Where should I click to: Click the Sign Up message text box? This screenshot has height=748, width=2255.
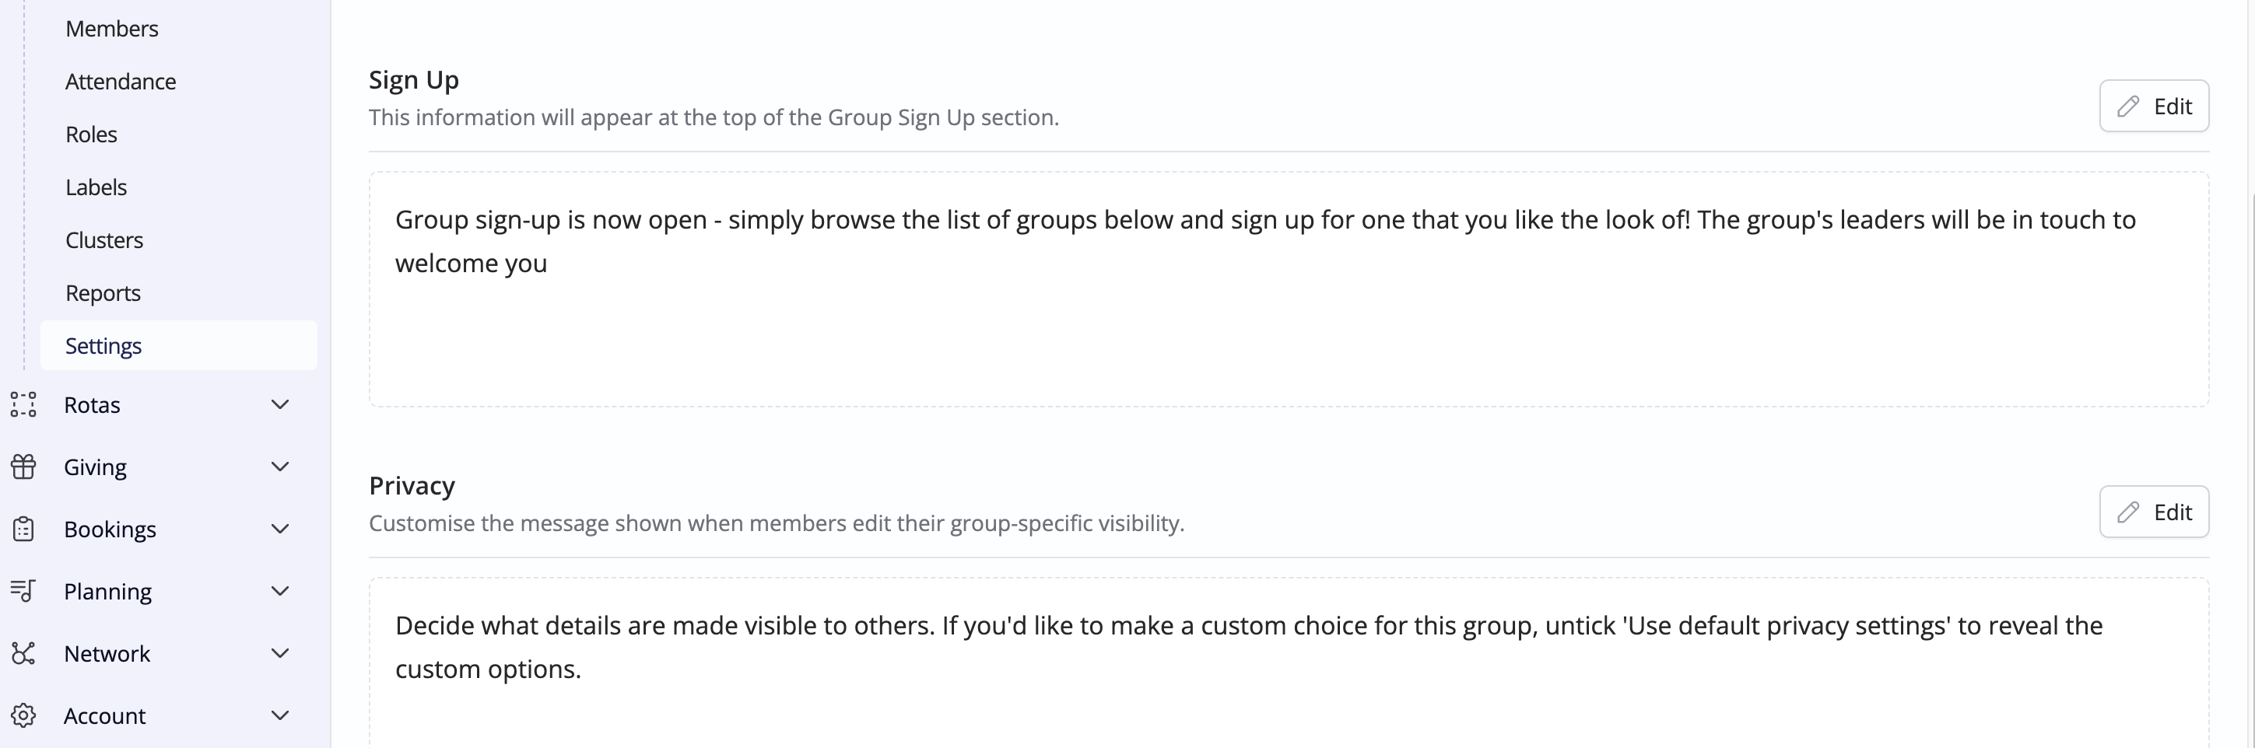click(x=1289, y=288)
